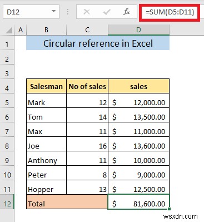Select Mark's number of sales 12
This screenshot has width=204, height=222.
click(x=87, y=101)
